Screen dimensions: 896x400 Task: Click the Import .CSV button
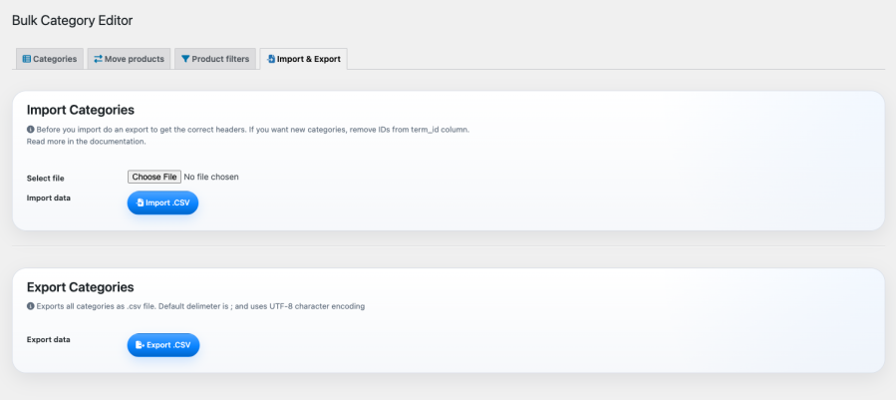(x=162, y=202)
